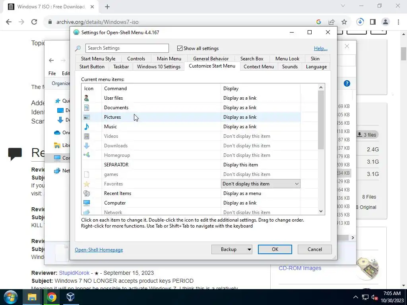Open File Explorer from taskbar
The height and width of the screenshot is (305, 407).
(32, 297)
